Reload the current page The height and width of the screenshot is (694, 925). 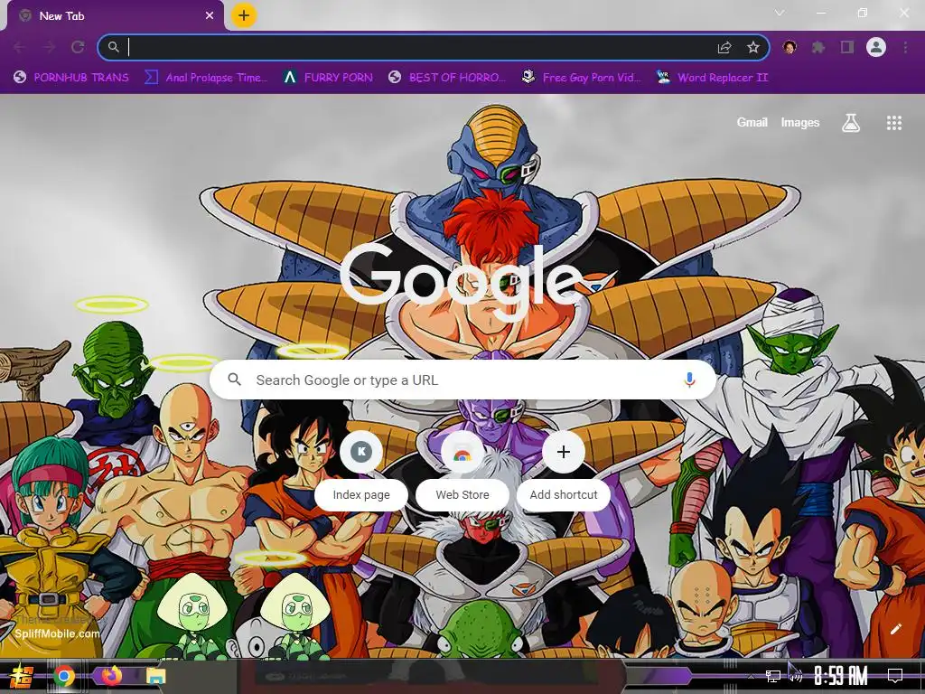click(x=78, y=47)
